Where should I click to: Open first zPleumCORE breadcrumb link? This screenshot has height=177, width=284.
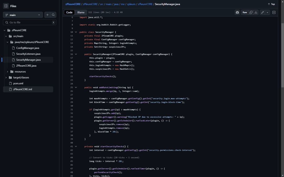tap(73, 4)
